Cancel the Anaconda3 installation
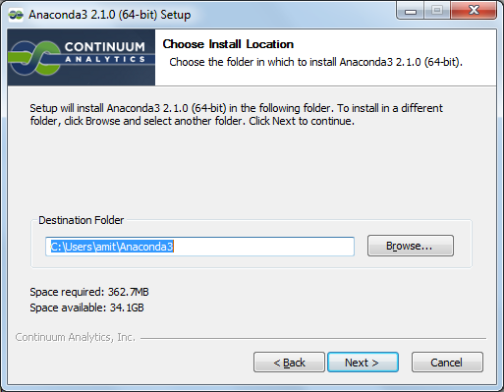Screen dimensions: 504x392 point(447,363)
